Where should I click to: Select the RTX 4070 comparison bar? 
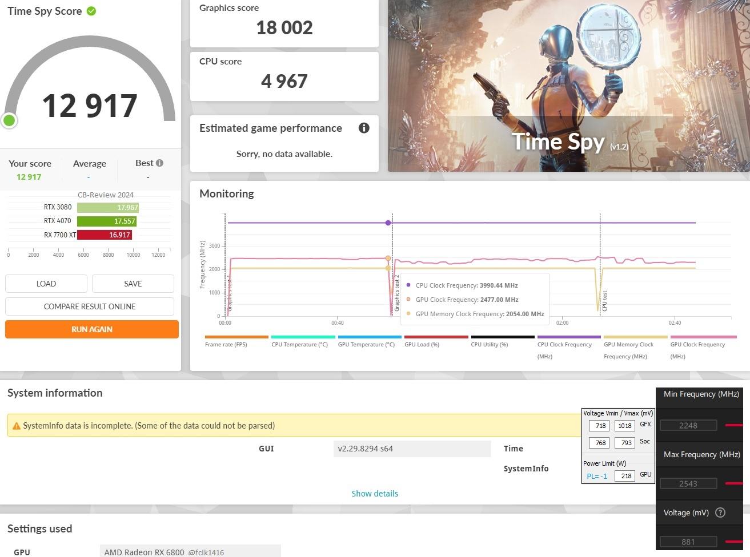[x=107, y=221]
